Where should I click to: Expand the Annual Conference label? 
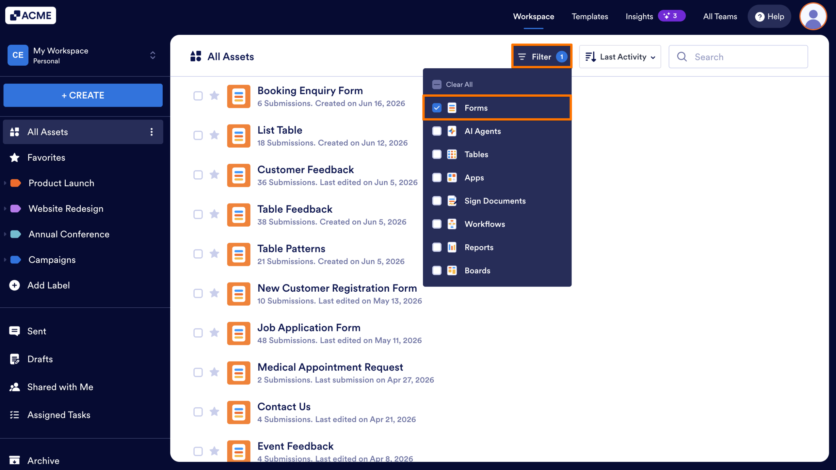tap(5, 234)
